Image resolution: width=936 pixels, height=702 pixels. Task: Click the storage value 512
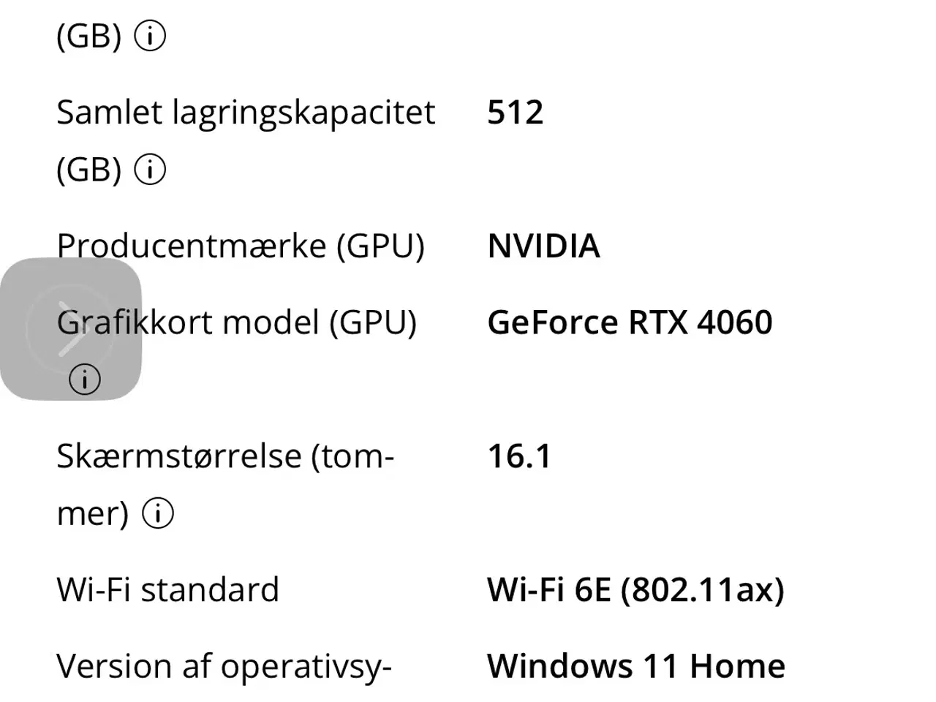(x=515, y=113)
